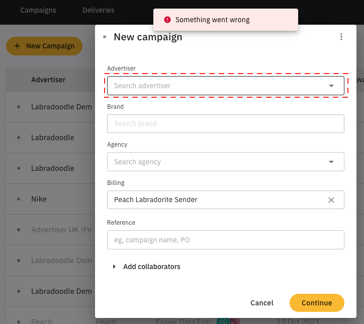Click the red error icon in the alert
The image size is (364, 324).
(167, 20)
